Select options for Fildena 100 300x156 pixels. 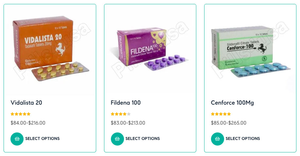(143, 139)
